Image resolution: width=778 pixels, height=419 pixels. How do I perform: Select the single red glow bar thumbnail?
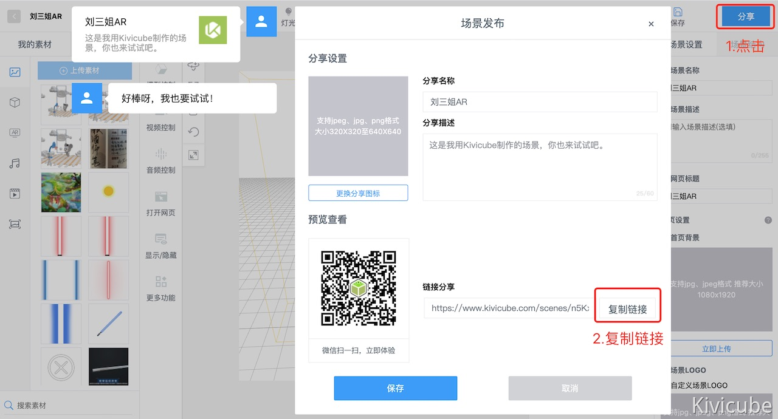pyautogui.click(x=108, y=280)
